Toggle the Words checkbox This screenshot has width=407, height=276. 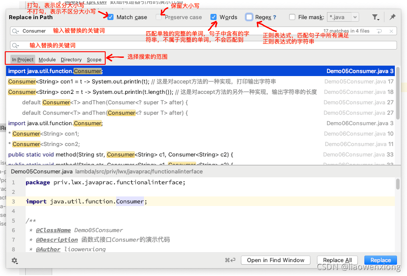214,17
